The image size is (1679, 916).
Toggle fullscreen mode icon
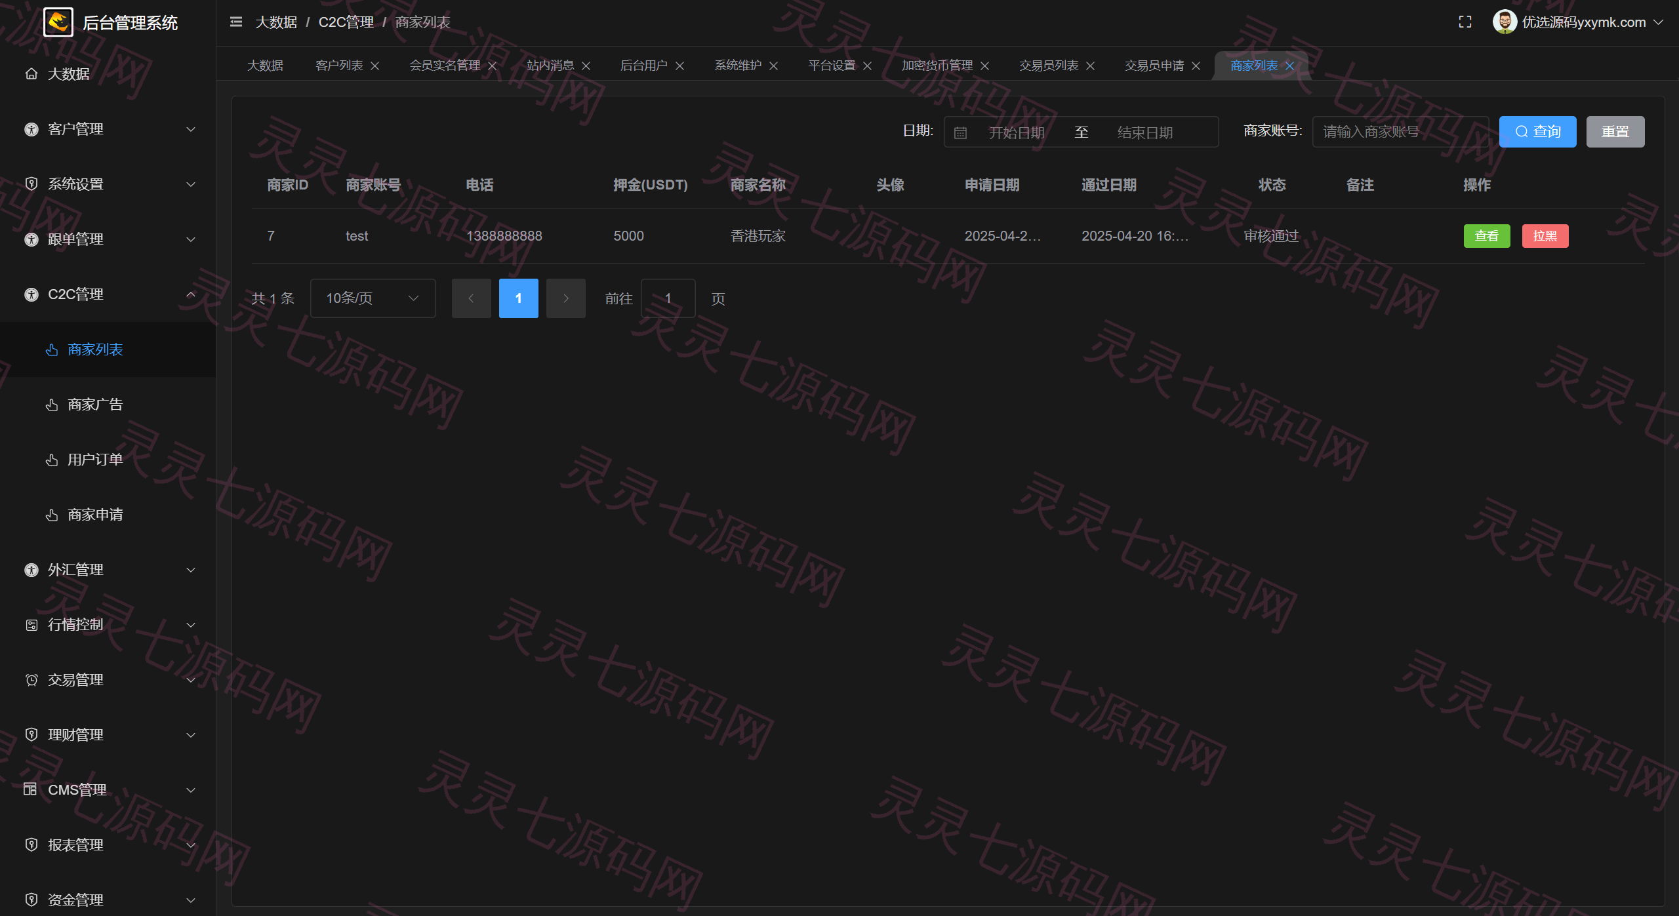(1465, 22)
